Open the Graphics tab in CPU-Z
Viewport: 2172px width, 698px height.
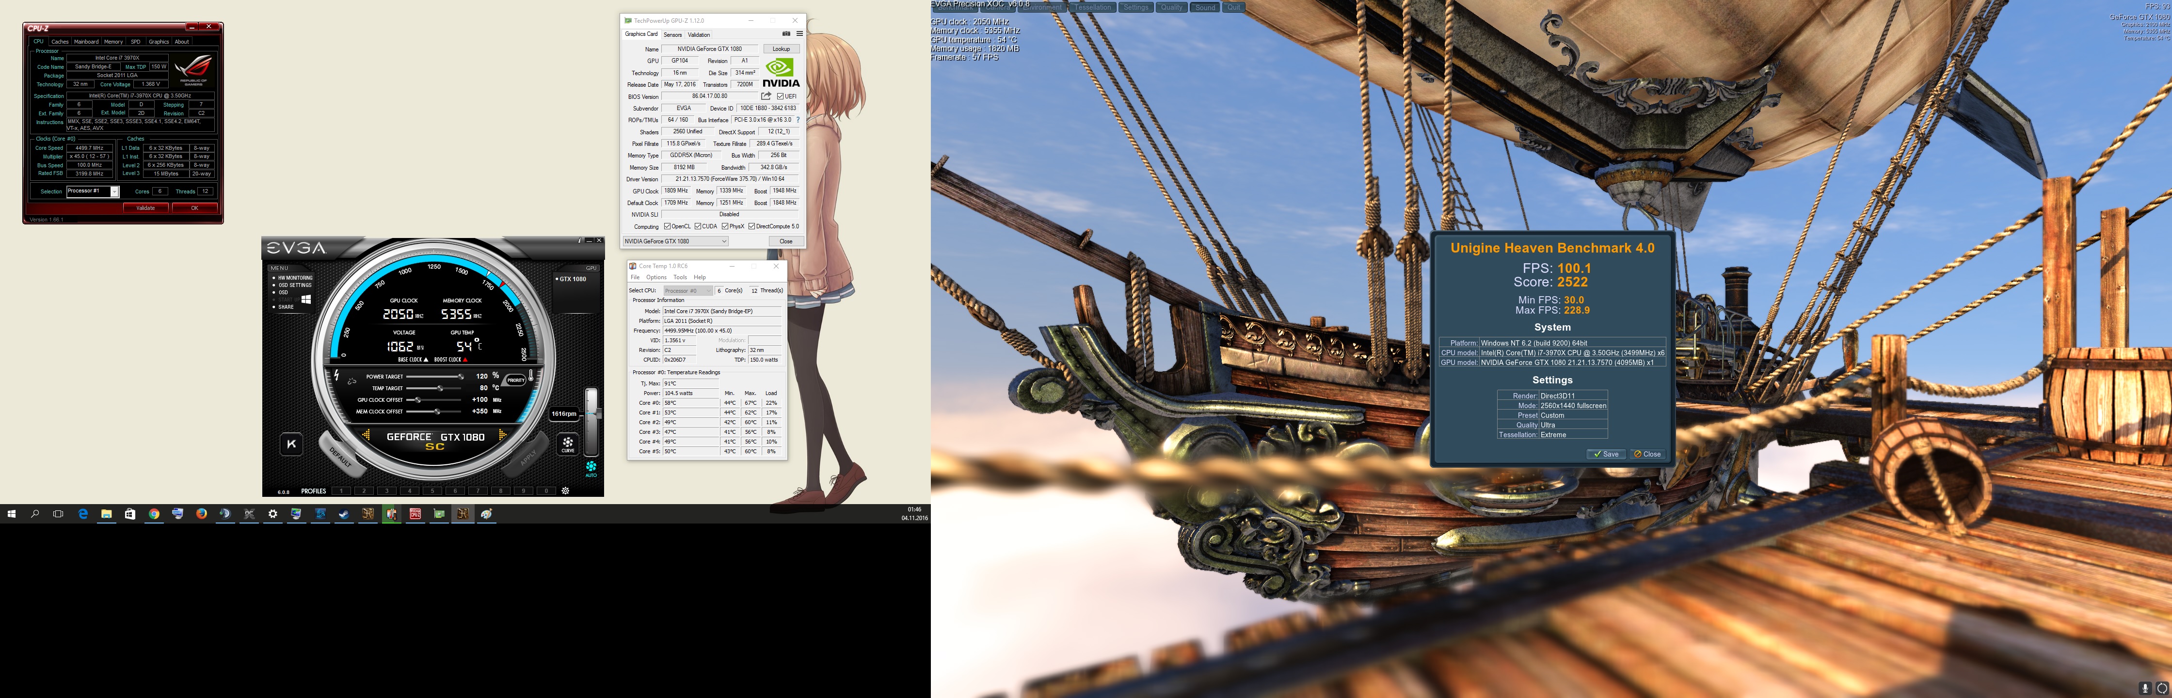(x=159, y=41)
